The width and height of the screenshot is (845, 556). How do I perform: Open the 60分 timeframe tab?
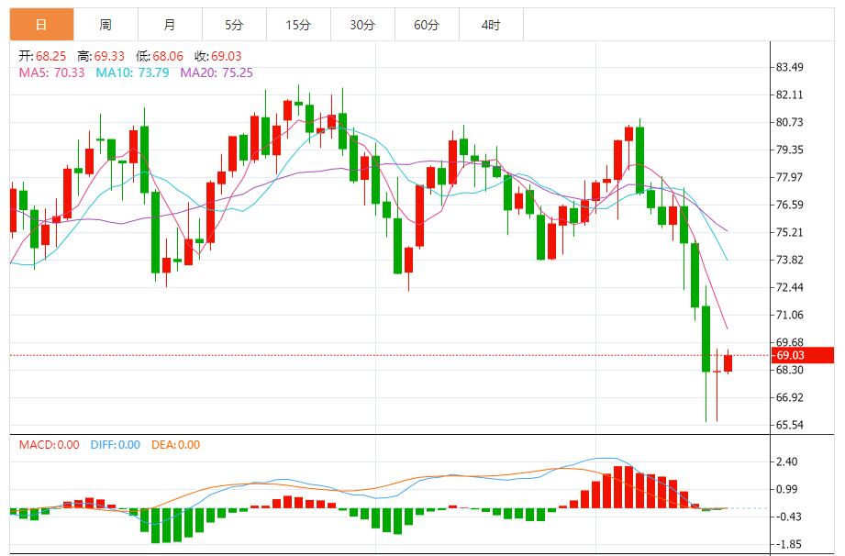[427, 25]
